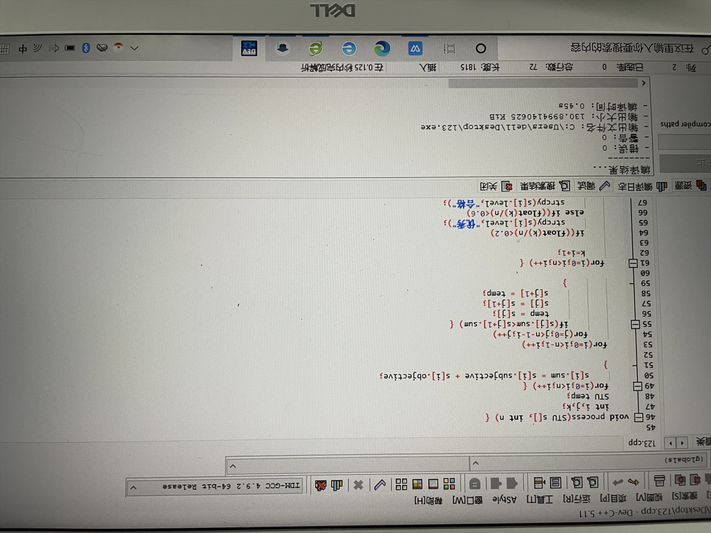Open Microsoft Edge from the taskbar

point(382,49)
